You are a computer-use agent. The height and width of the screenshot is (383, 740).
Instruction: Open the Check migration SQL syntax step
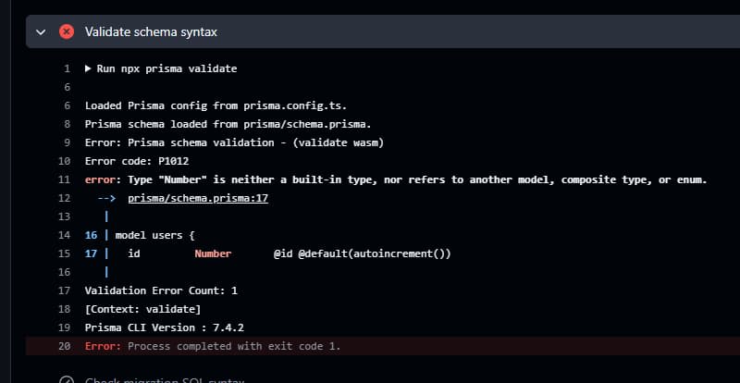click(x=165, y=379)
